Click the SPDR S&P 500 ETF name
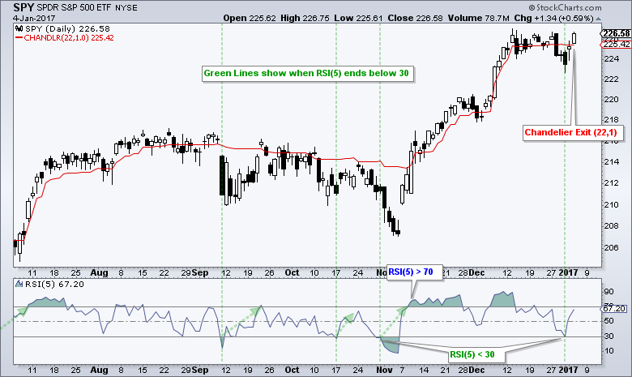 click(75, 7)
